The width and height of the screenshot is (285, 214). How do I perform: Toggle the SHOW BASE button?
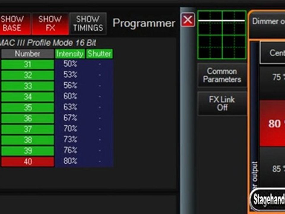[15, 24]
